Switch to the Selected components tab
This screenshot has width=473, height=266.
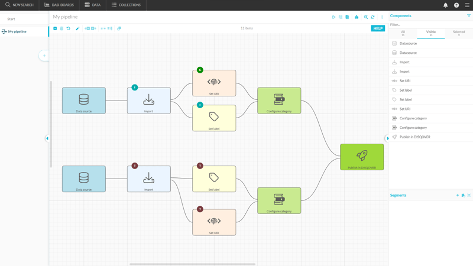click(459, 33)
